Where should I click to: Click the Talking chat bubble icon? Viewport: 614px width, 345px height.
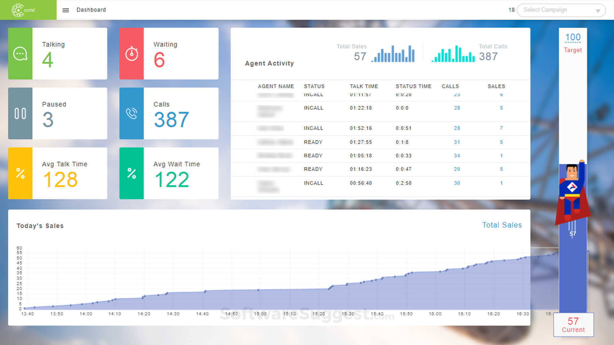(20, 54)
